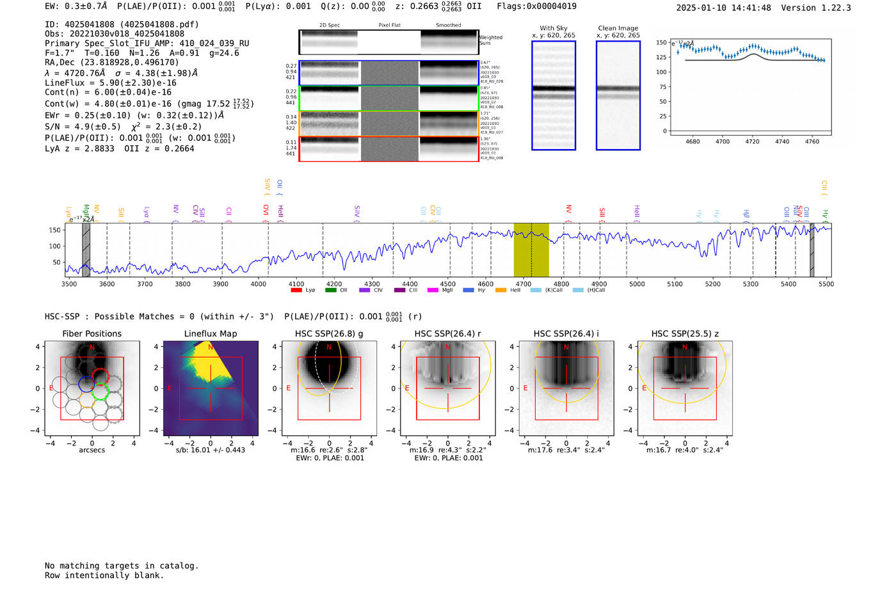View the HSC SSP(26.4) i image
Image resolution: width=896 pixels, height=610 pixels.
[566, 389]
